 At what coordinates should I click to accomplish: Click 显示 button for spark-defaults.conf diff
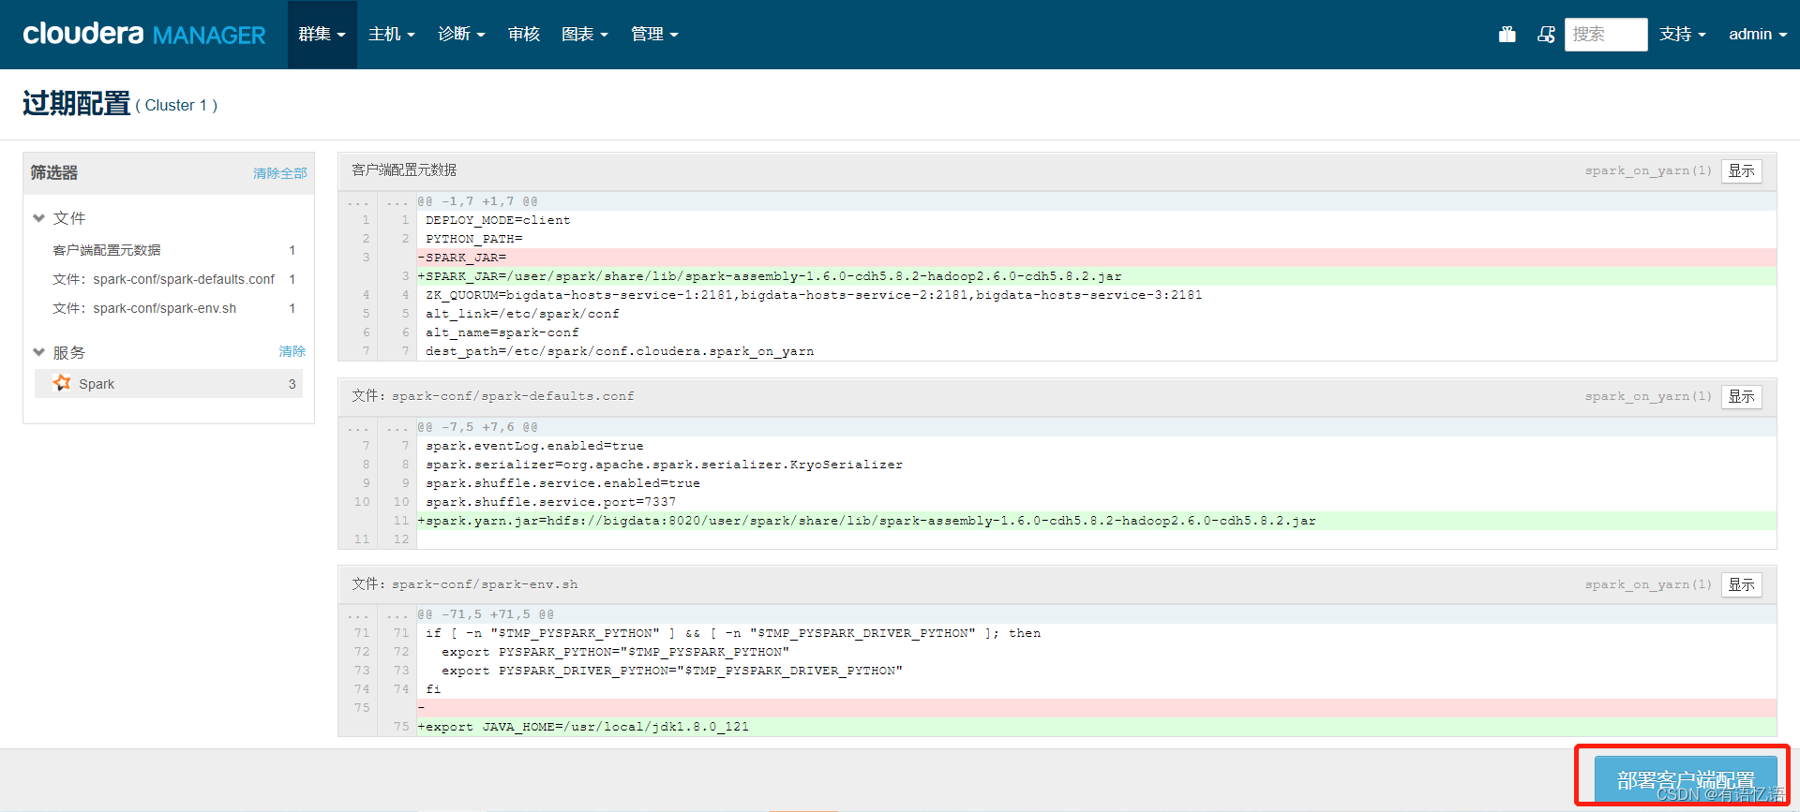[1741, 396]
